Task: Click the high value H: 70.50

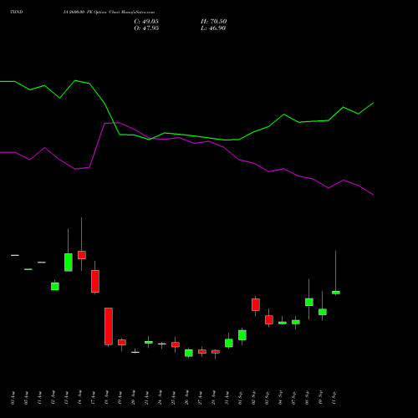Action: [213, 22]
